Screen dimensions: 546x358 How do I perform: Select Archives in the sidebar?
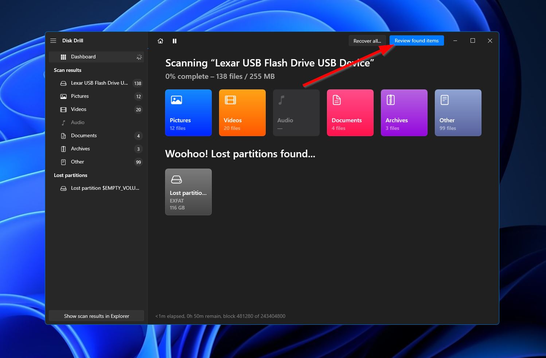(x=96, y=149)
